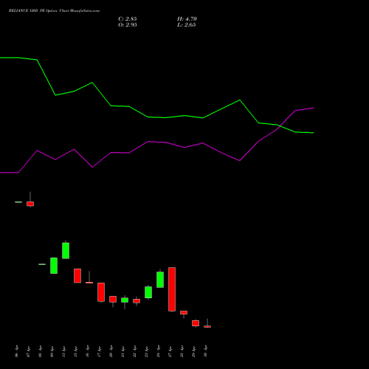This screenshot has width=369, height=369.
Task: Click the "27 Apr" date axis label
Action: pos(170,351)
